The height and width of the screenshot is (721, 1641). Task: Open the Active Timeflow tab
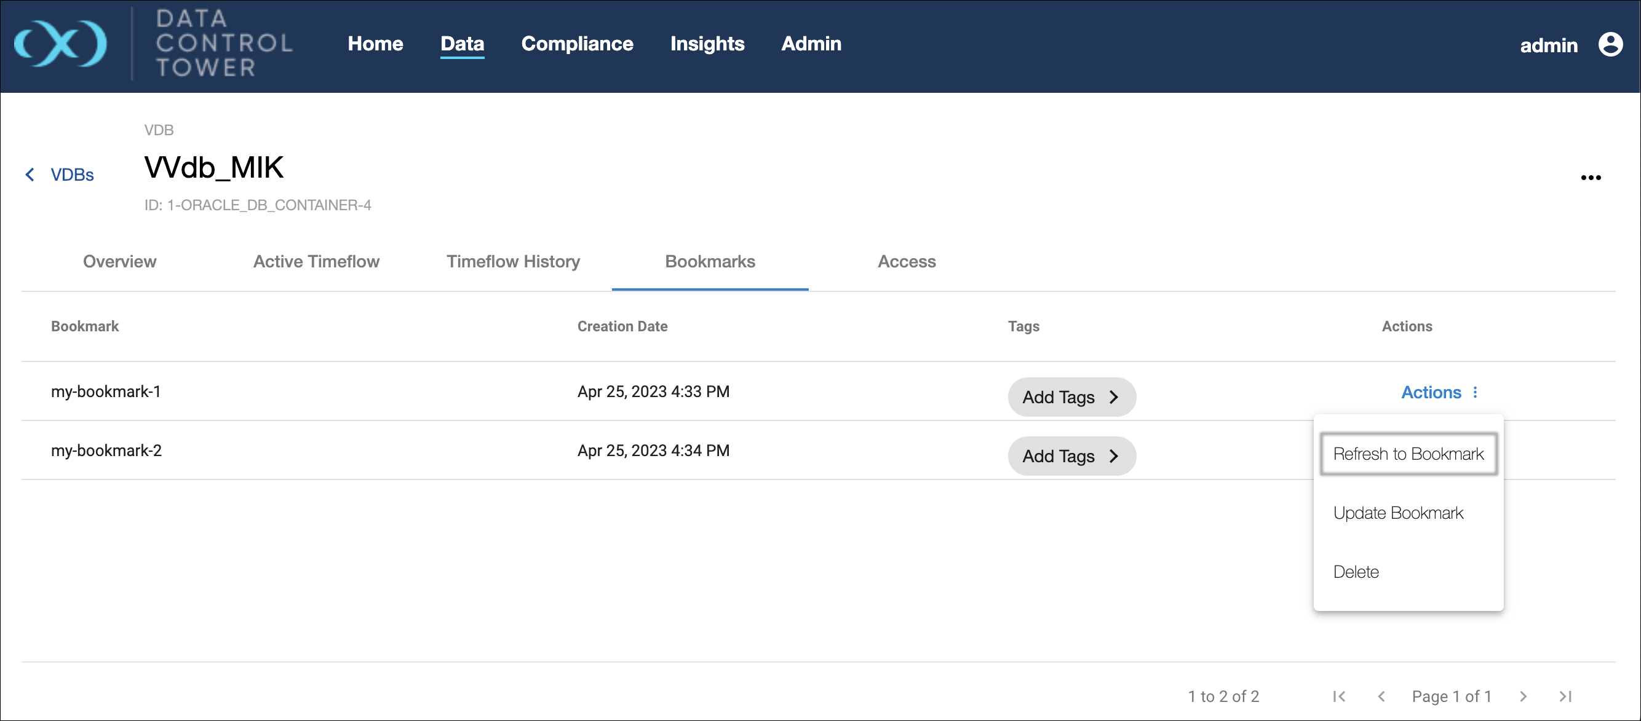[316, 262]
